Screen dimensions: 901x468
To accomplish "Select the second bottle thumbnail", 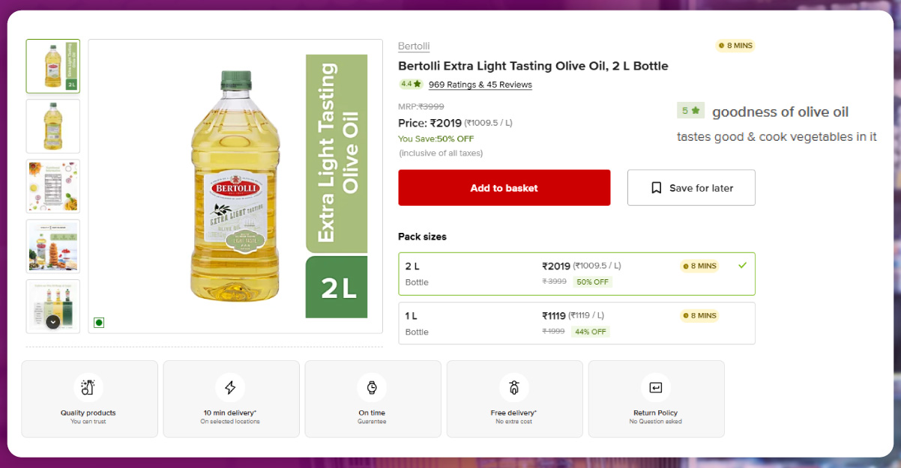I will click(x=52, y=127).
